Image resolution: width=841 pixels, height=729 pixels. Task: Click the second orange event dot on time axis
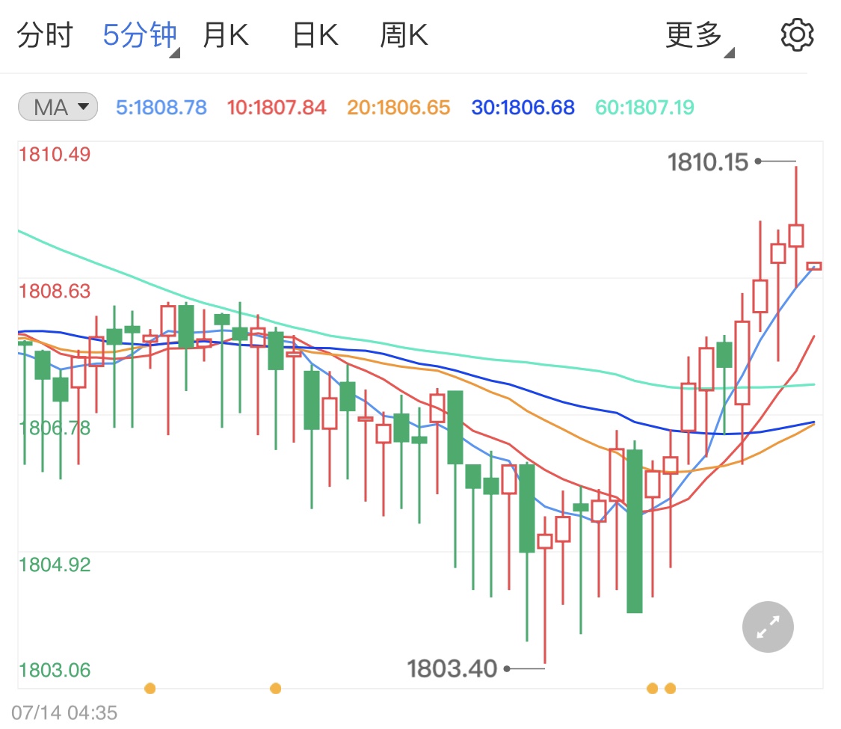276,688
